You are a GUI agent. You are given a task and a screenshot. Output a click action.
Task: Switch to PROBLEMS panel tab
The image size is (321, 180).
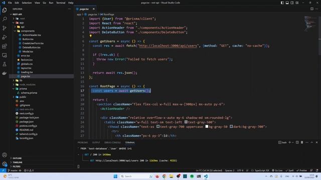click(x=83, y=142)
